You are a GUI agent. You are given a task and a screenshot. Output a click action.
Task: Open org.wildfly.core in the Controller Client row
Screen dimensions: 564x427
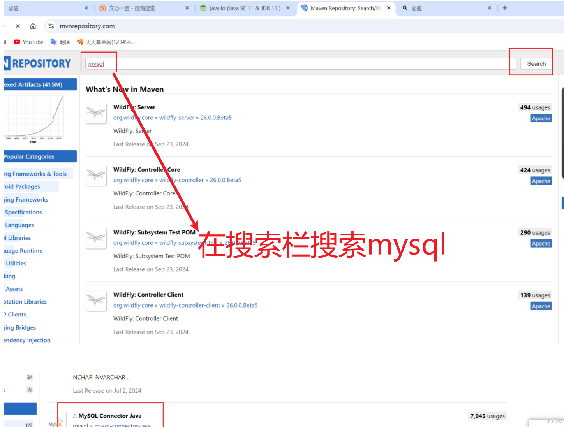click(x=133, y=306)
